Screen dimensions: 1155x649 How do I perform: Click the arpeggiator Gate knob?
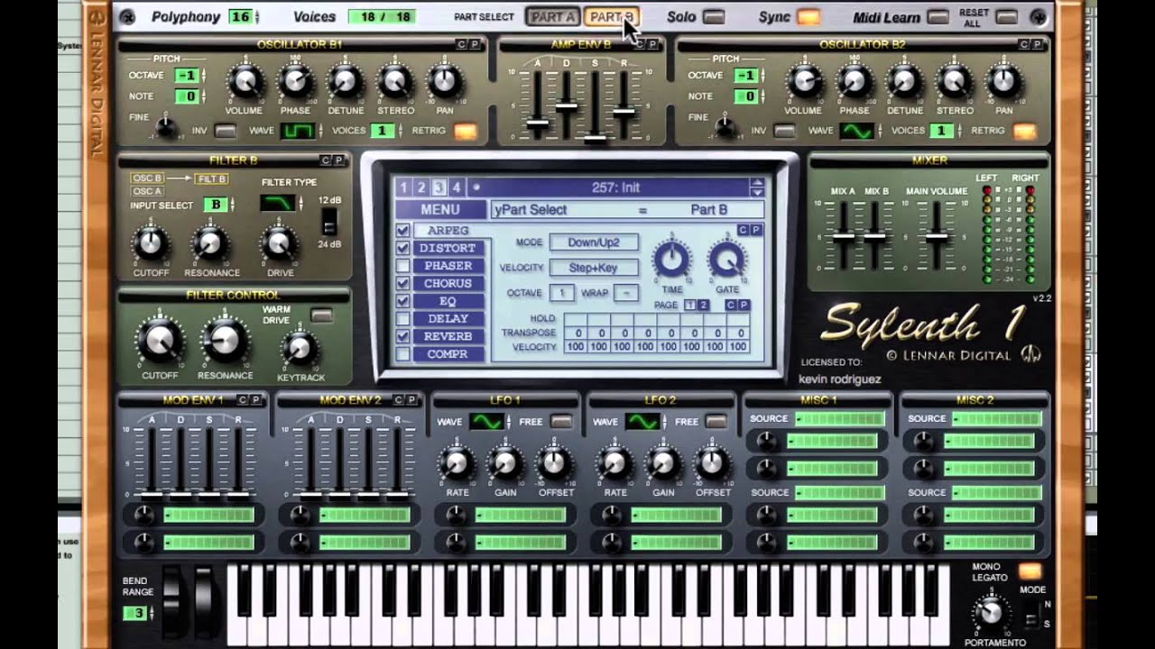click(727, 260)
